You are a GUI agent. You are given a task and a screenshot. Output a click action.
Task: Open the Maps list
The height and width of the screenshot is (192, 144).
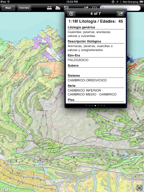[x=8, y=8]
